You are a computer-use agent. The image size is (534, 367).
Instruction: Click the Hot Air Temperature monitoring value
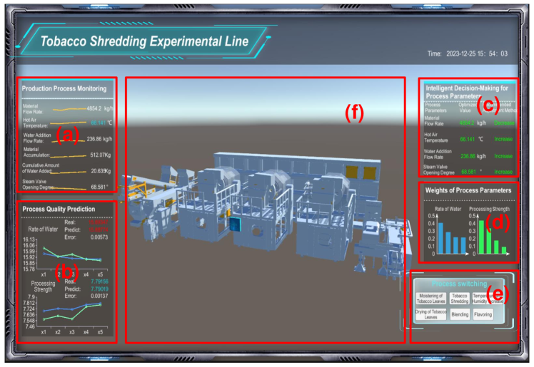pyautogui.click(x=96, y=123)
